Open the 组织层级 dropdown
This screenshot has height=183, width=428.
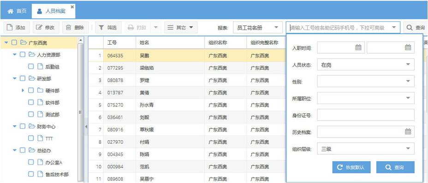[x=366, y=148]
